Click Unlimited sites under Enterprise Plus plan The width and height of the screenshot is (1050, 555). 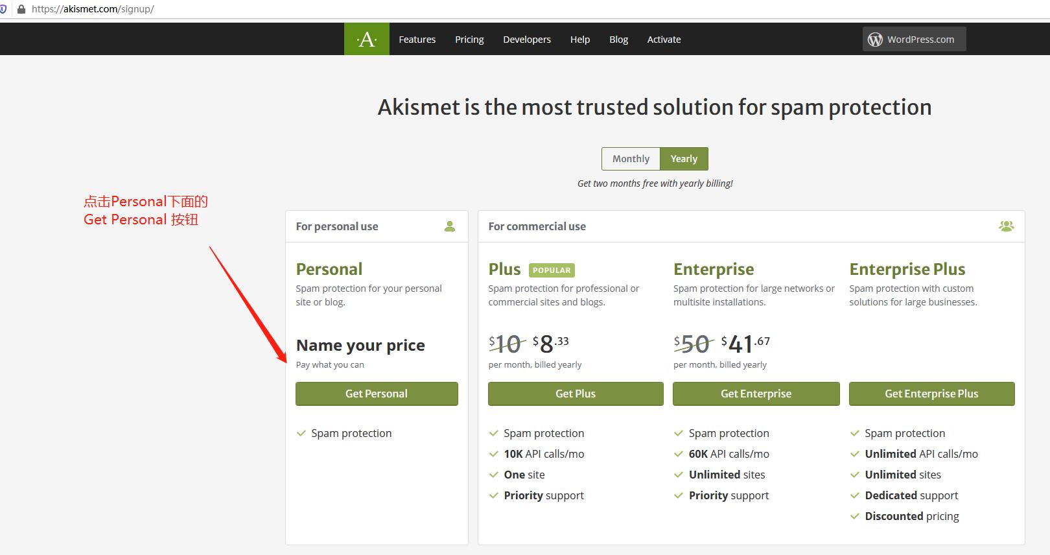[903, 475]
